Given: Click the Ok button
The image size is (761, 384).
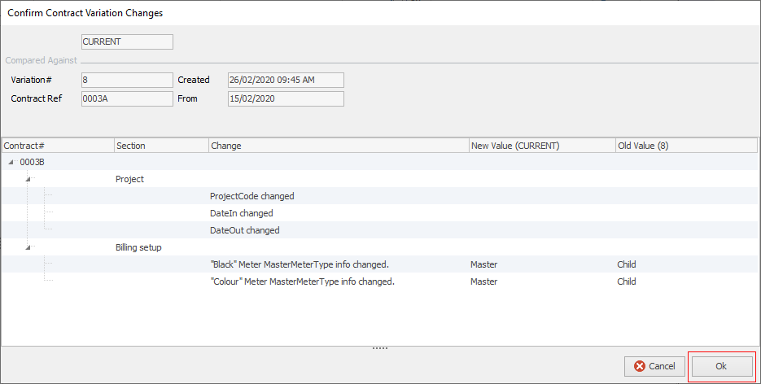Looking at the screenshot, I should [x=721, y=366].
